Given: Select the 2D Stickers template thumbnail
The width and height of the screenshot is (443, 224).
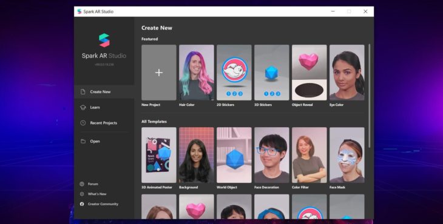Looking at the screenshot, I should 234,73.
